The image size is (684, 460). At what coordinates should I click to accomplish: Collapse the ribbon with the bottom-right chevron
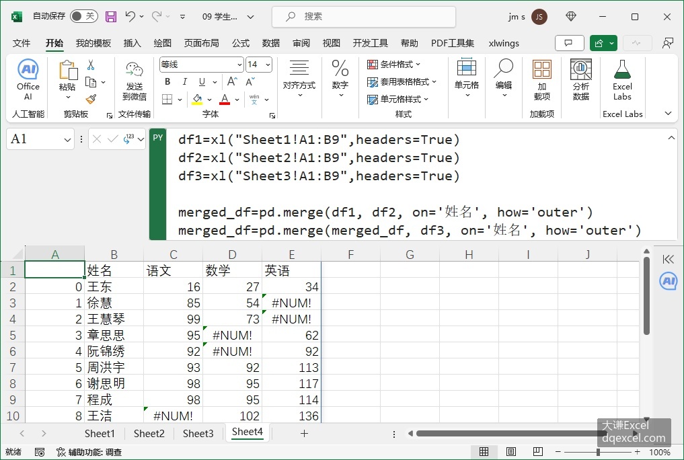point(668,114)
